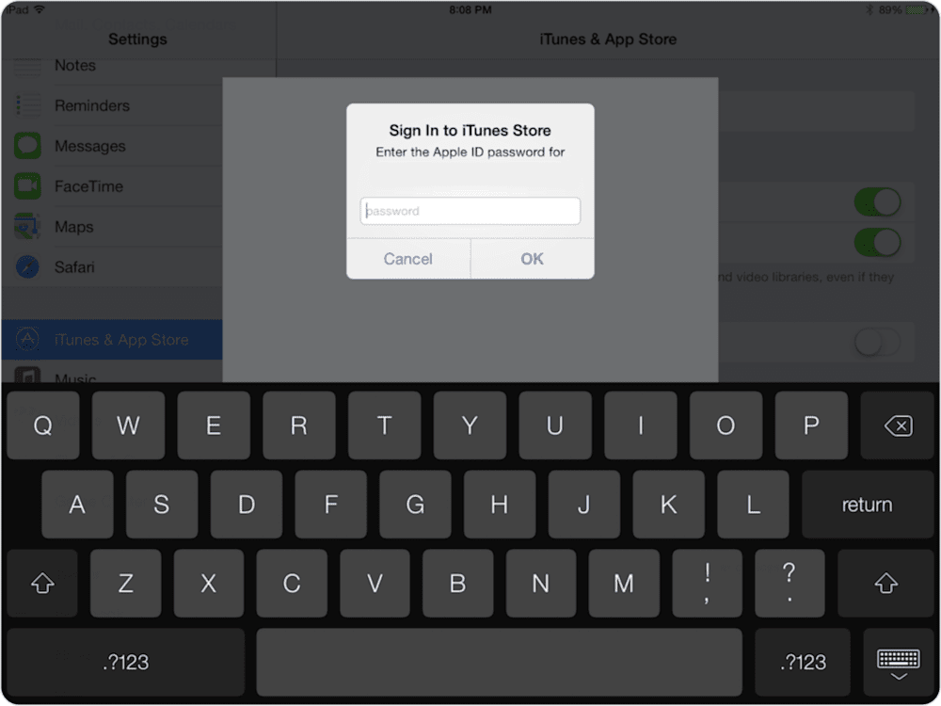Screen dimensions: 941x706
Task: Tap the W key
Action: click(x=128, y=425)
